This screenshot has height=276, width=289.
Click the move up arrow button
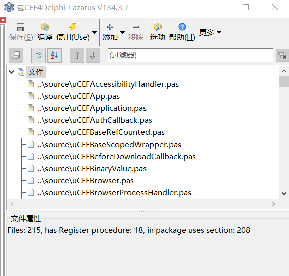77,55
